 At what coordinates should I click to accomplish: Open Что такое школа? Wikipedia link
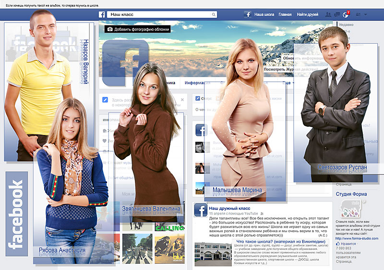coord(281,241)
